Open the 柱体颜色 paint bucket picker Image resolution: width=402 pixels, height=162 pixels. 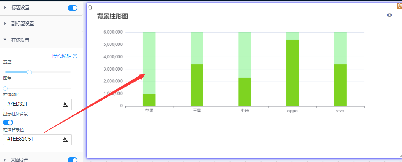tap(65, 104)
